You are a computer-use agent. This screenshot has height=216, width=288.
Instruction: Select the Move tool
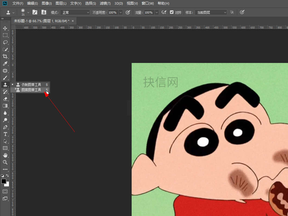point(5,28)
